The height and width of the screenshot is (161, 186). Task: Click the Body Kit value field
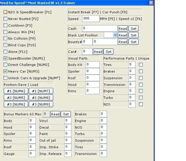coord(92,64)
